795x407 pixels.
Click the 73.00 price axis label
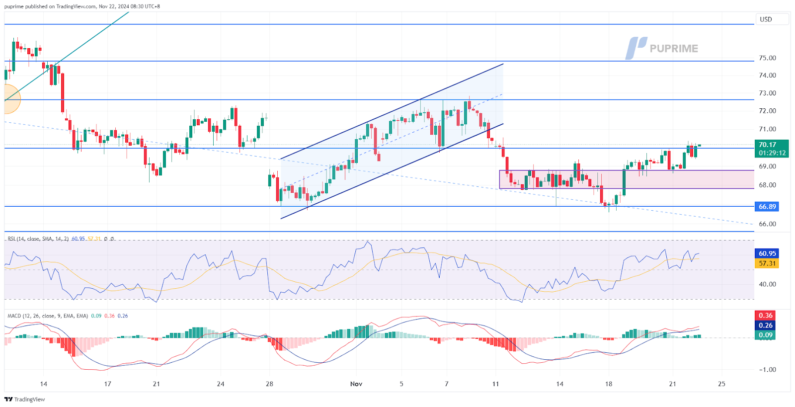click(767, 93)
